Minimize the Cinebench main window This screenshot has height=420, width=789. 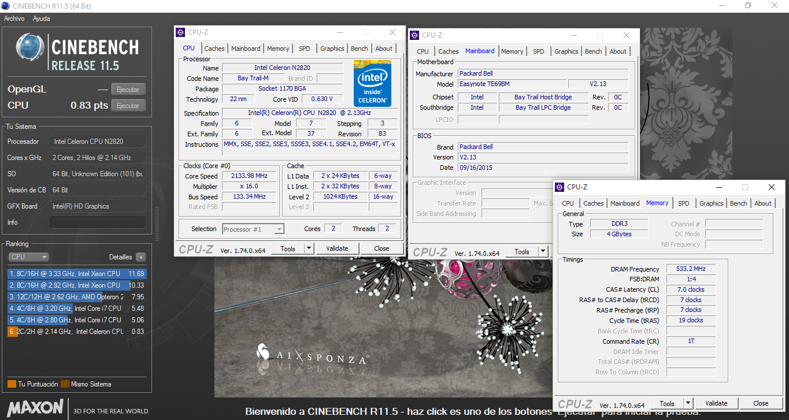click(x=721, y=6)
